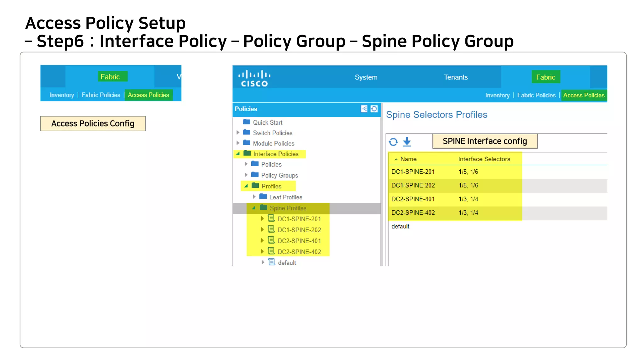Click the refresh icon in Policies panel header
Image resolution: width=644 pixels, height=362 pixels.
click(x=374, y=109)
